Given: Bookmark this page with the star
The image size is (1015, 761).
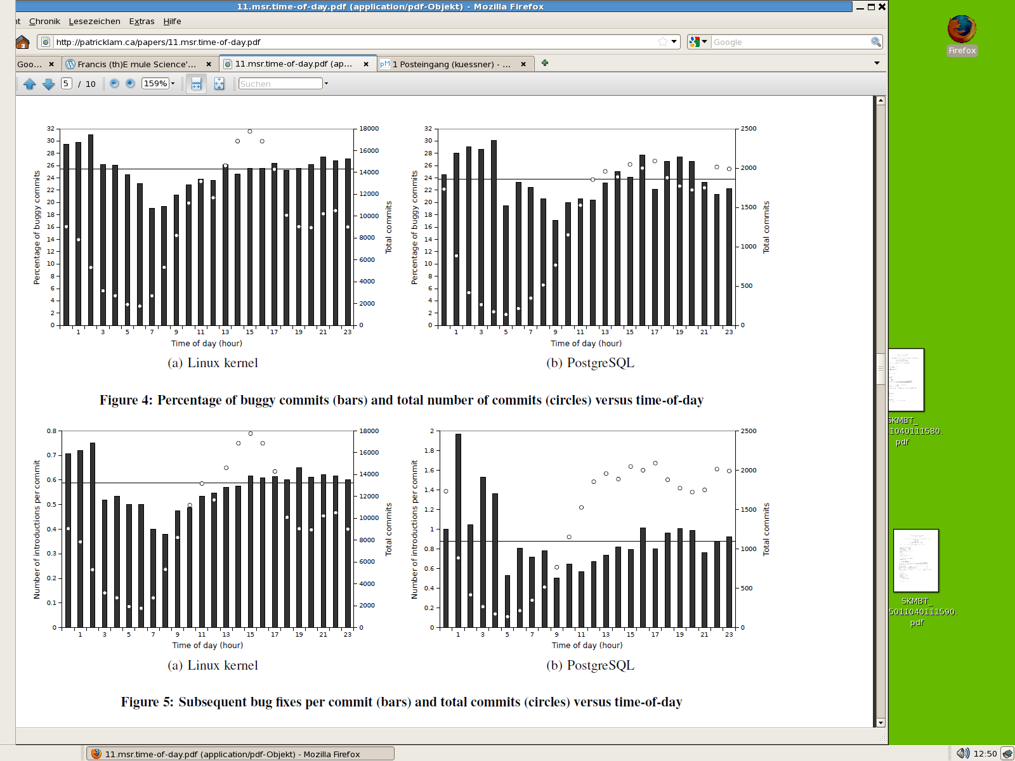Looking at the screenshot, I should point(663,42).
